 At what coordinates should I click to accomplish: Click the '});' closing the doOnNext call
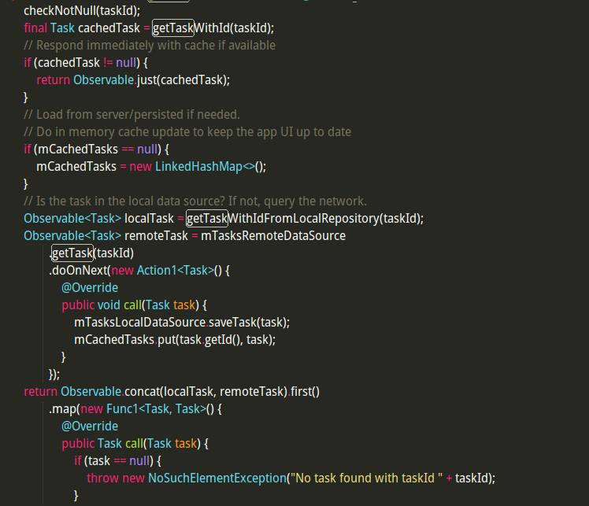(x=54, y=375)
